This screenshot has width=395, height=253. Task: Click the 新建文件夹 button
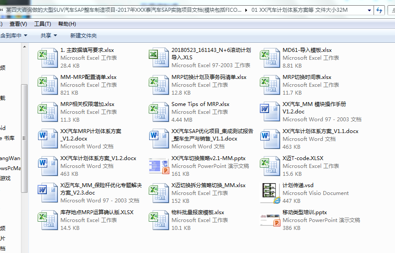[x=83, y=35]
